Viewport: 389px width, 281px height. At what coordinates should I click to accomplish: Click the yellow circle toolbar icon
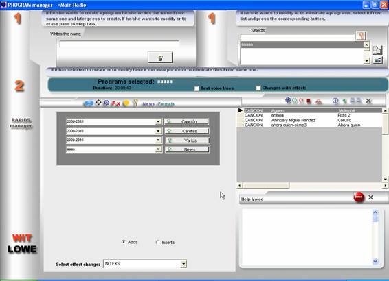[x=126, y=103]
